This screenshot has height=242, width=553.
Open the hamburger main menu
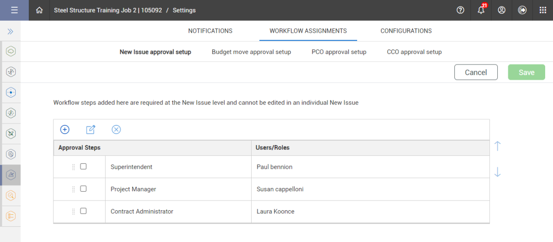[14, 10]
